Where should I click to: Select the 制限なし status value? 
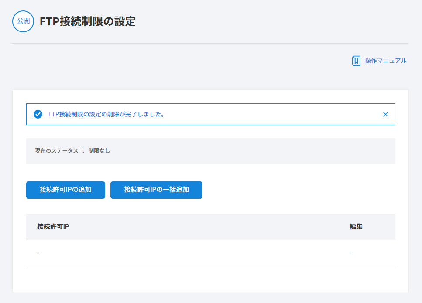99,151
